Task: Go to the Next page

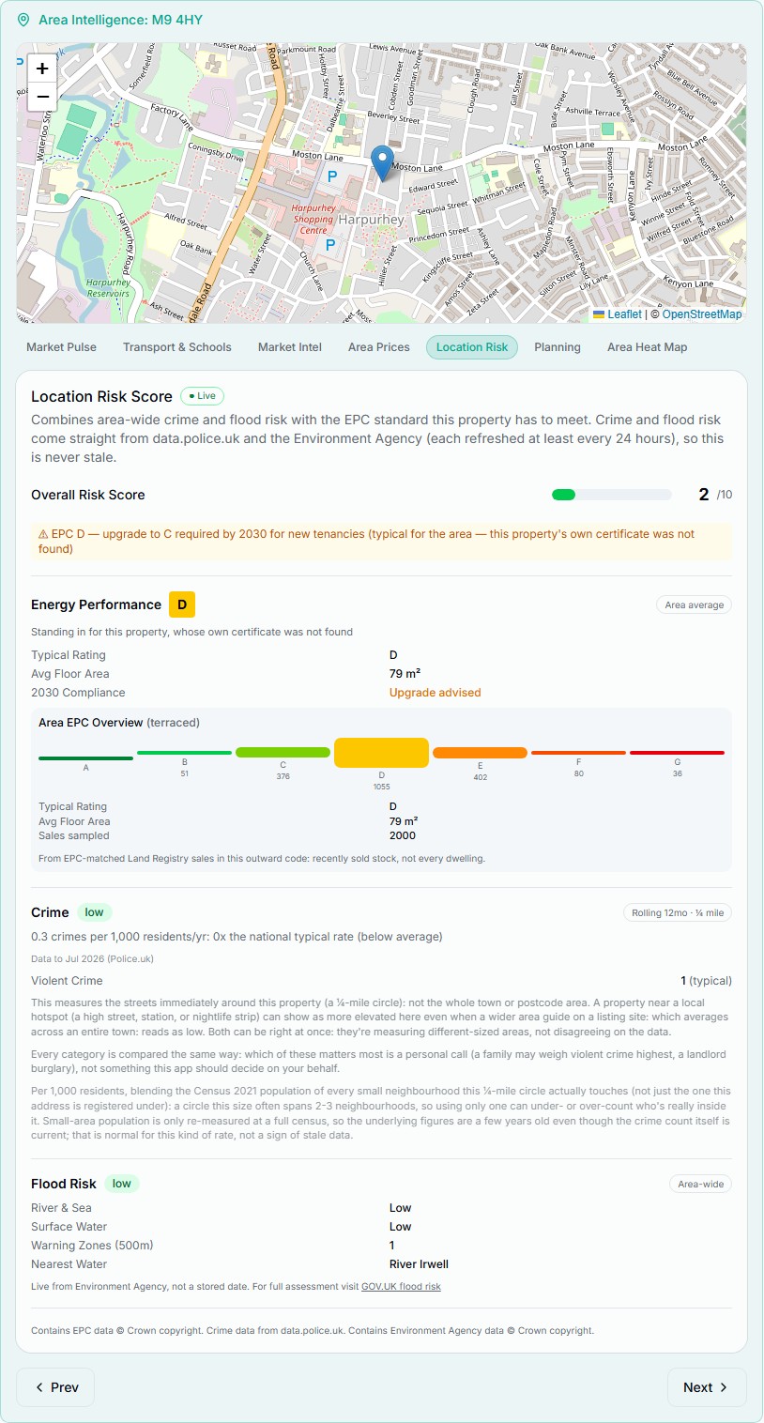Action: (x=707, y=1387)
